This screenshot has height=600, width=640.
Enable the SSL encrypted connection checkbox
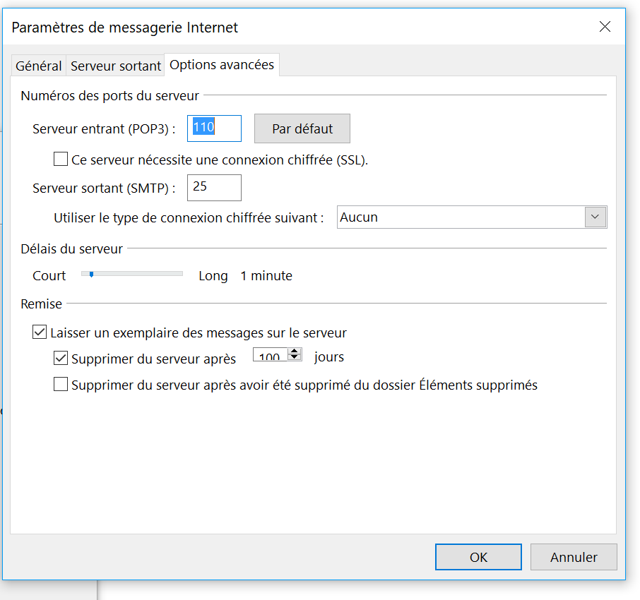pos(61,160)
